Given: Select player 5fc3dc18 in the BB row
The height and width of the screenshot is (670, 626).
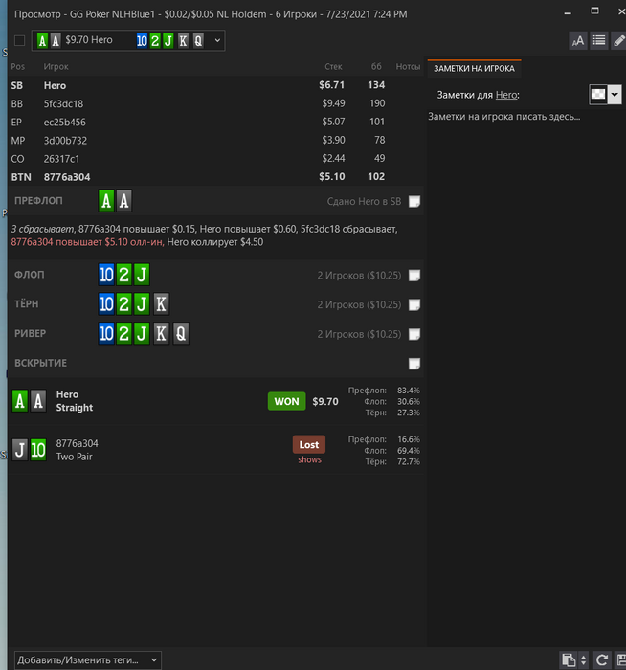Looking at the screenshot, I should click(63, 103).
